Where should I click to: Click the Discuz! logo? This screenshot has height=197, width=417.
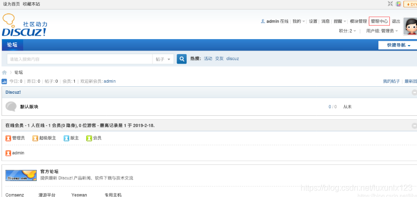coord(25,25)
